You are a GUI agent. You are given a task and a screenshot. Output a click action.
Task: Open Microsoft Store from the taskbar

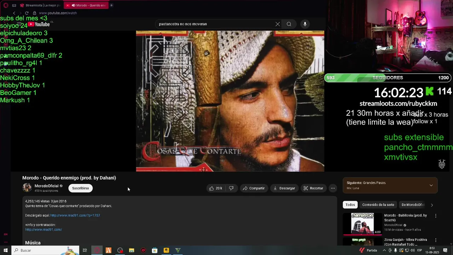tap(155, 250)
